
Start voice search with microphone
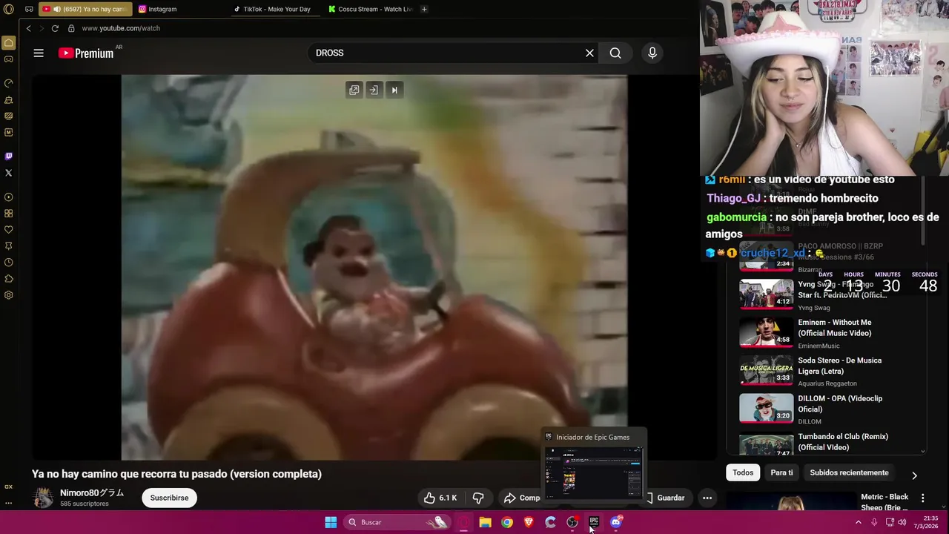(652, 53)
